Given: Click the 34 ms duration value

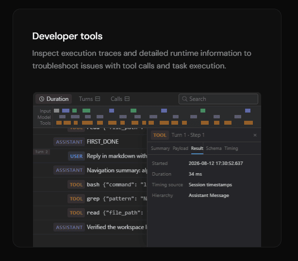Looking at the screenshot, I should (195, 174).
